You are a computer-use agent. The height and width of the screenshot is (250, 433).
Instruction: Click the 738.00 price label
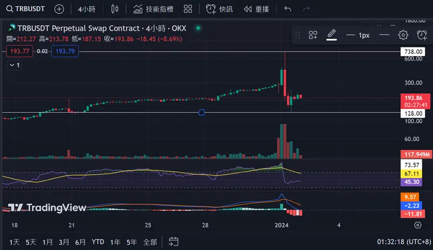tap(413, 52)
